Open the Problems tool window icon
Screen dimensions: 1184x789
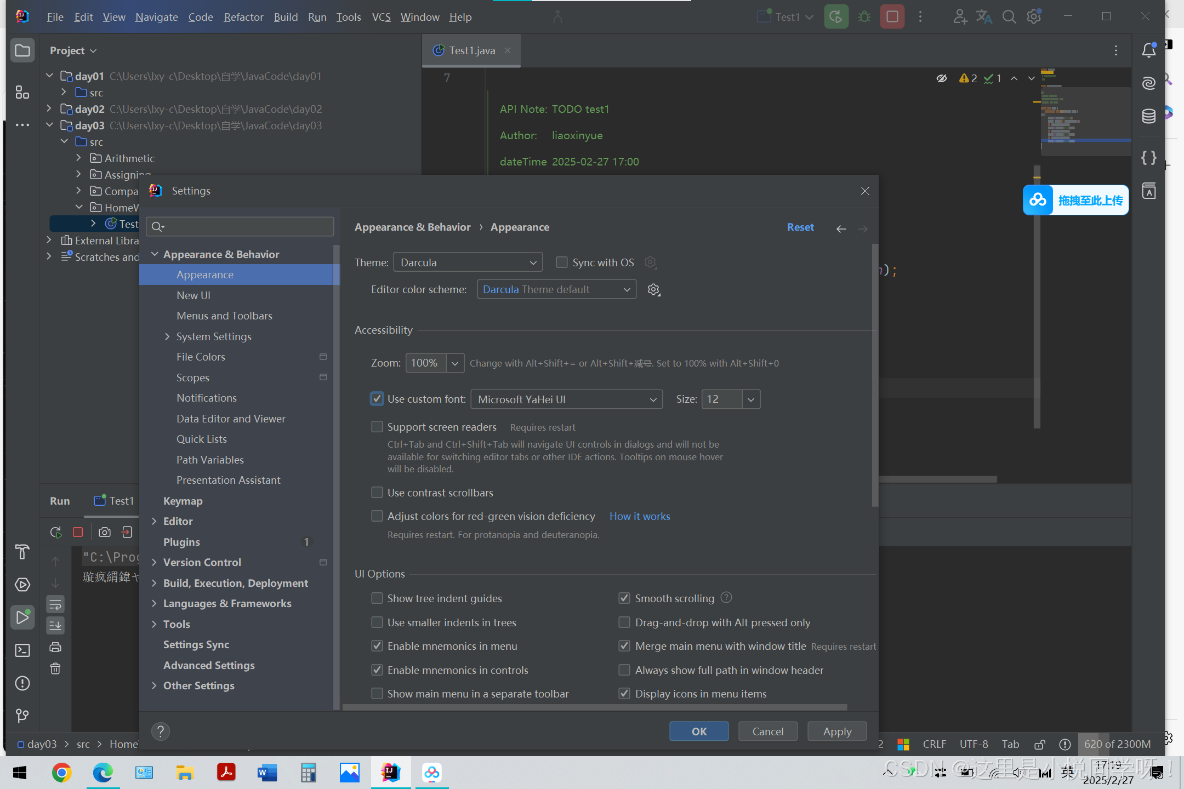[22, 683]
